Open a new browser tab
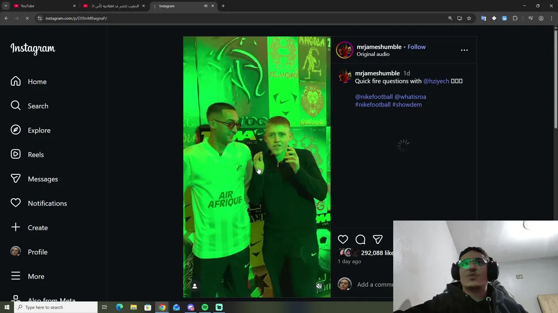This screenshot has height=313, width=558. point(223,6)
